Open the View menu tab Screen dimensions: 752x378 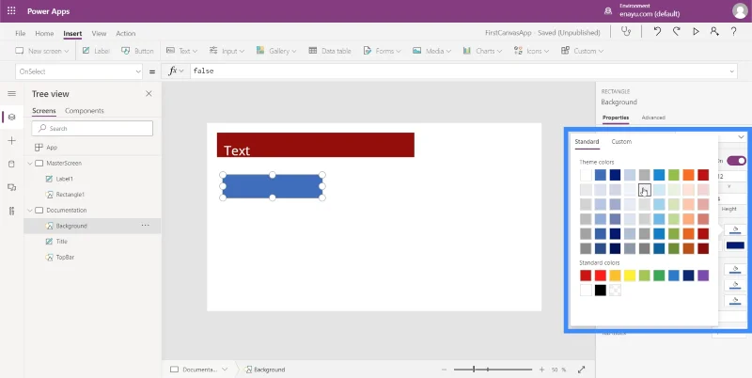99,33
